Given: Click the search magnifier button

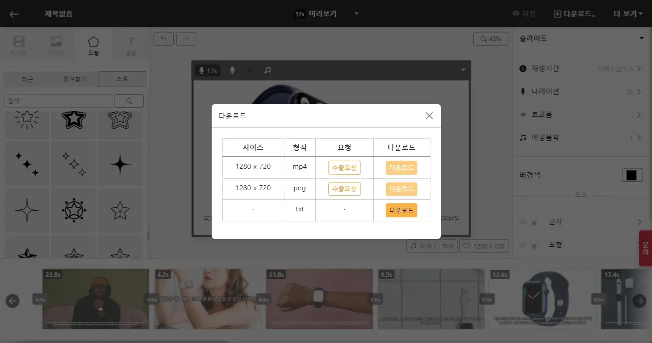Looking at the screenshot, I should click(x=129, y=101).
